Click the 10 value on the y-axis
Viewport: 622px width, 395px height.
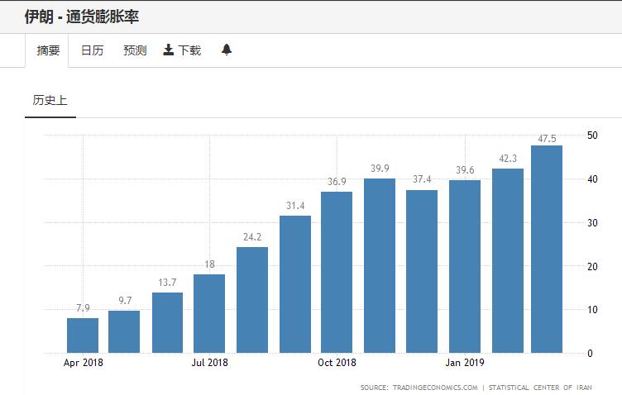pos(592,310)
